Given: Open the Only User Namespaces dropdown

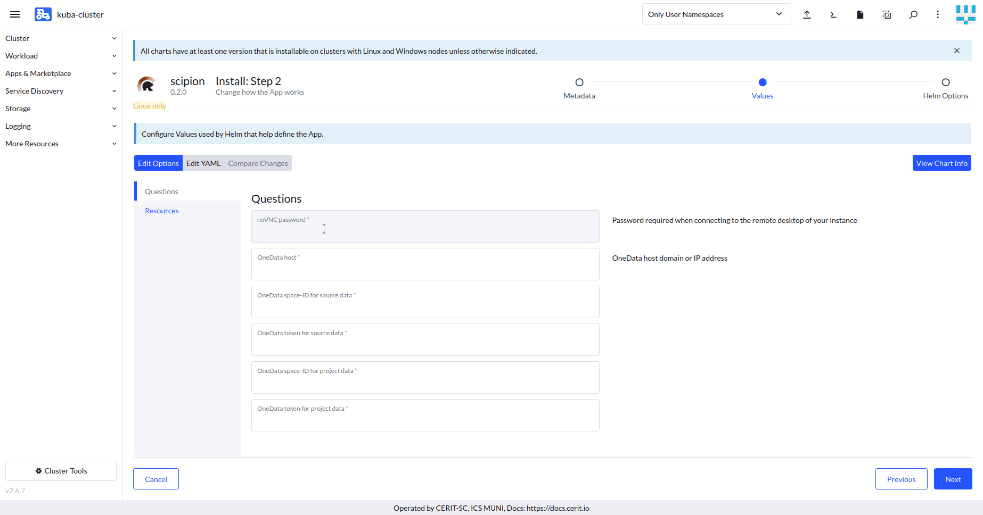Looking at the screenshot, I should [x=716, y=14].
